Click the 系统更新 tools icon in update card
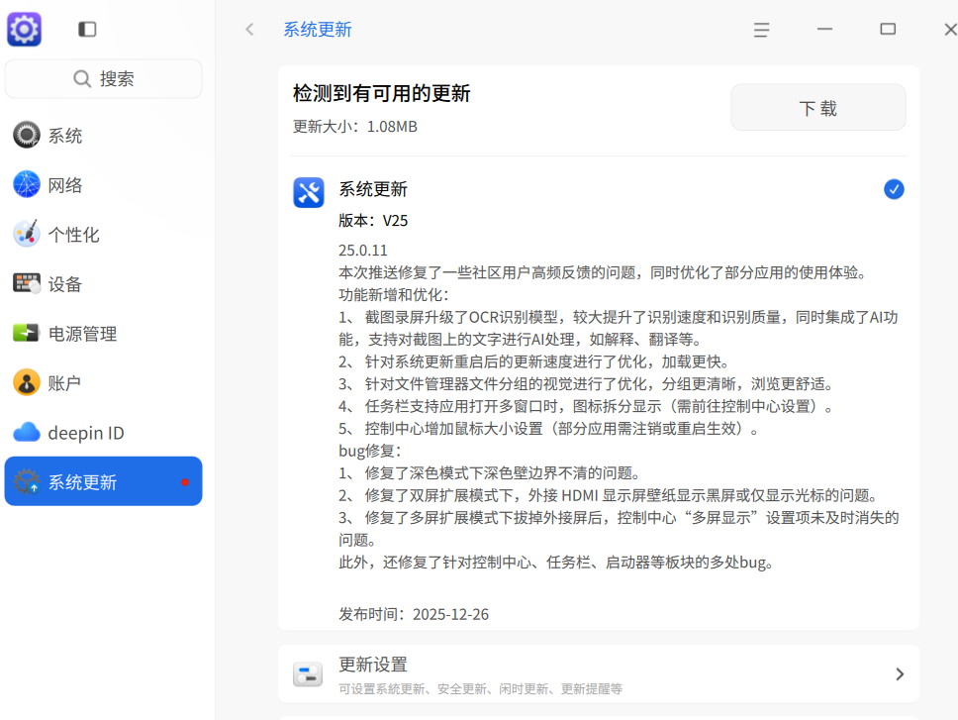Screen dimensions: 958x720 tap(309, 192)
